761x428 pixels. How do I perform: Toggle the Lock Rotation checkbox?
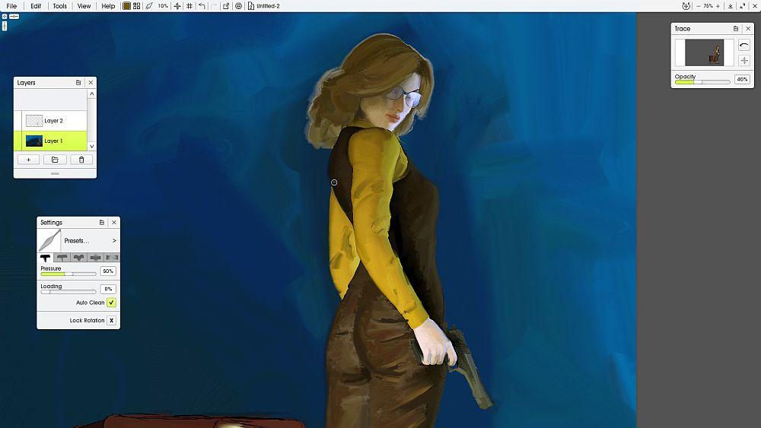[111, 320]
